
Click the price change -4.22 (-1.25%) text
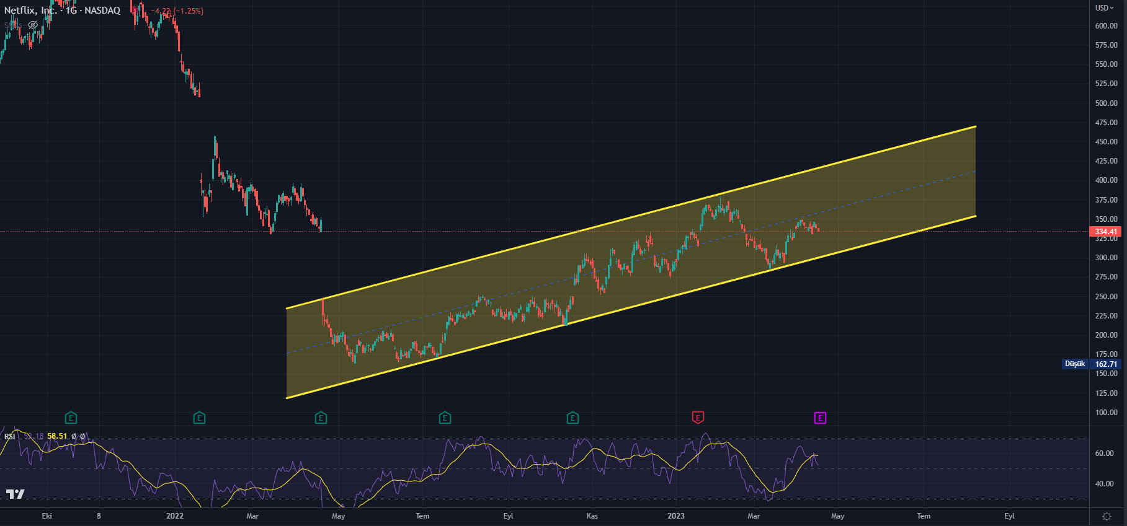click(x=177, y=11)
